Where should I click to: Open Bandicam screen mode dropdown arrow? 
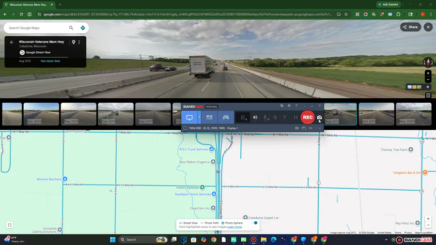(199, 117)
